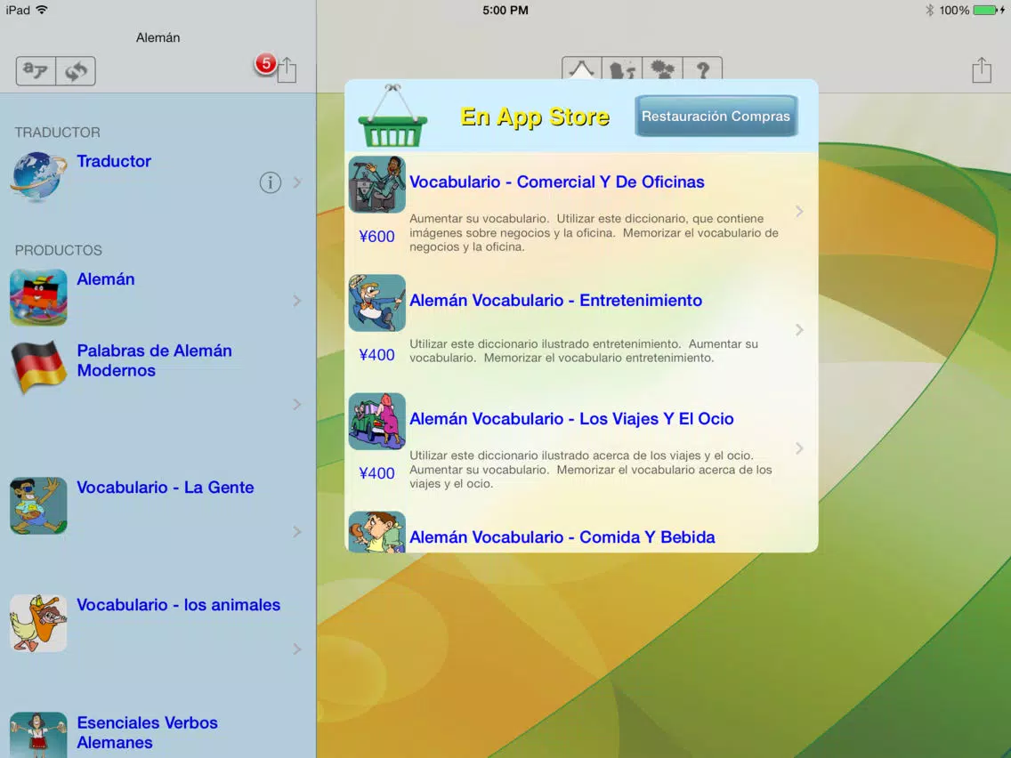Tap the PRODUCTOS section header

59,250
